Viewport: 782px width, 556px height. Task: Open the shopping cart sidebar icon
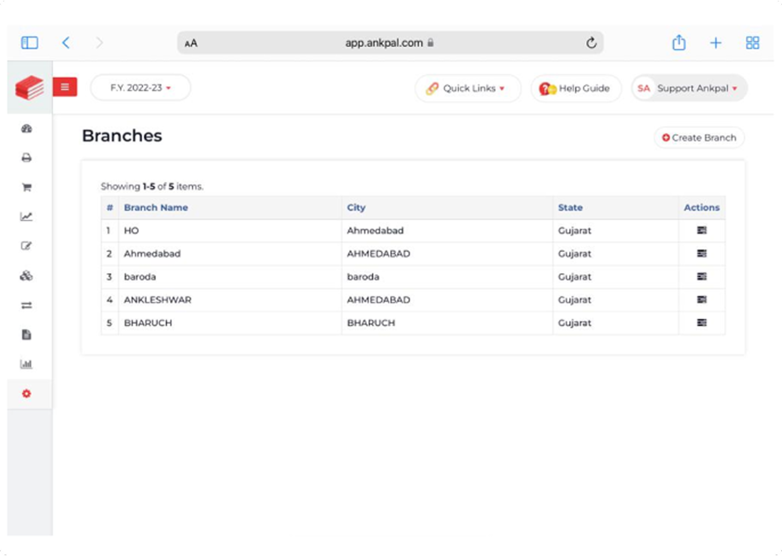click(x=27, y=187)
